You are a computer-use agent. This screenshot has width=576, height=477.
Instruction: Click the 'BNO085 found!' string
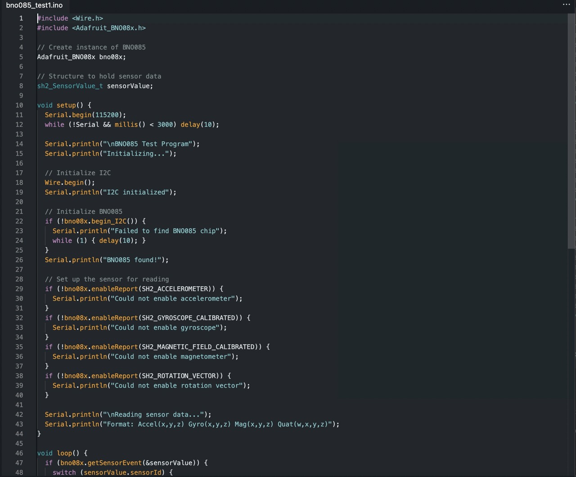point(132,260)
